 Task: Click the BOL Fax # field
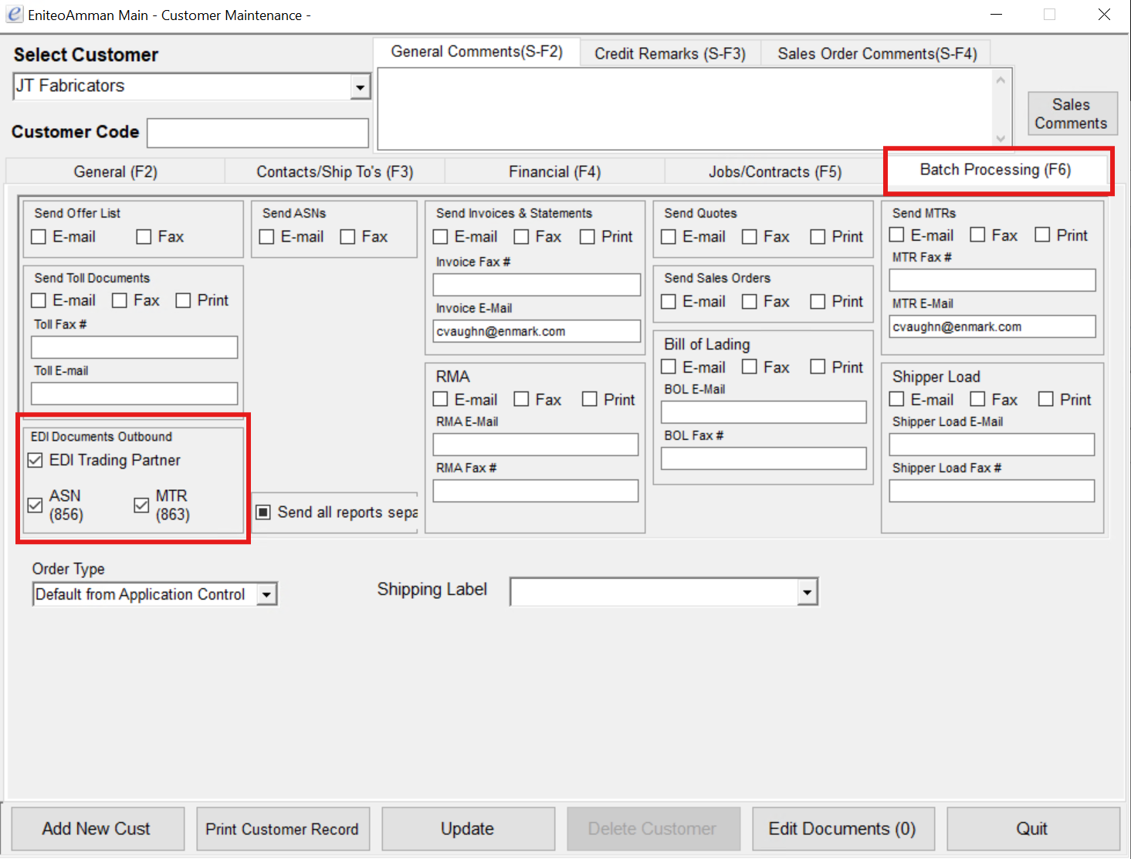(764, 458)
